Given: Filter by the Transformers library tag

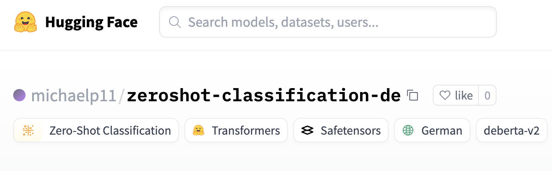Looking at the screenshot, I should click(236, 130).
